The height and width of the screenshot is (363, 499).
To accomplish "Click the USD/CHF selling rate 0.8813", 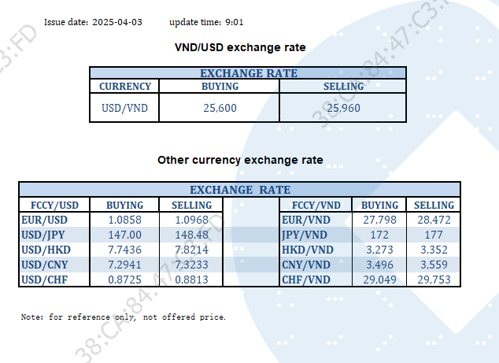I will pyautogui.click(x=190, y=280).
